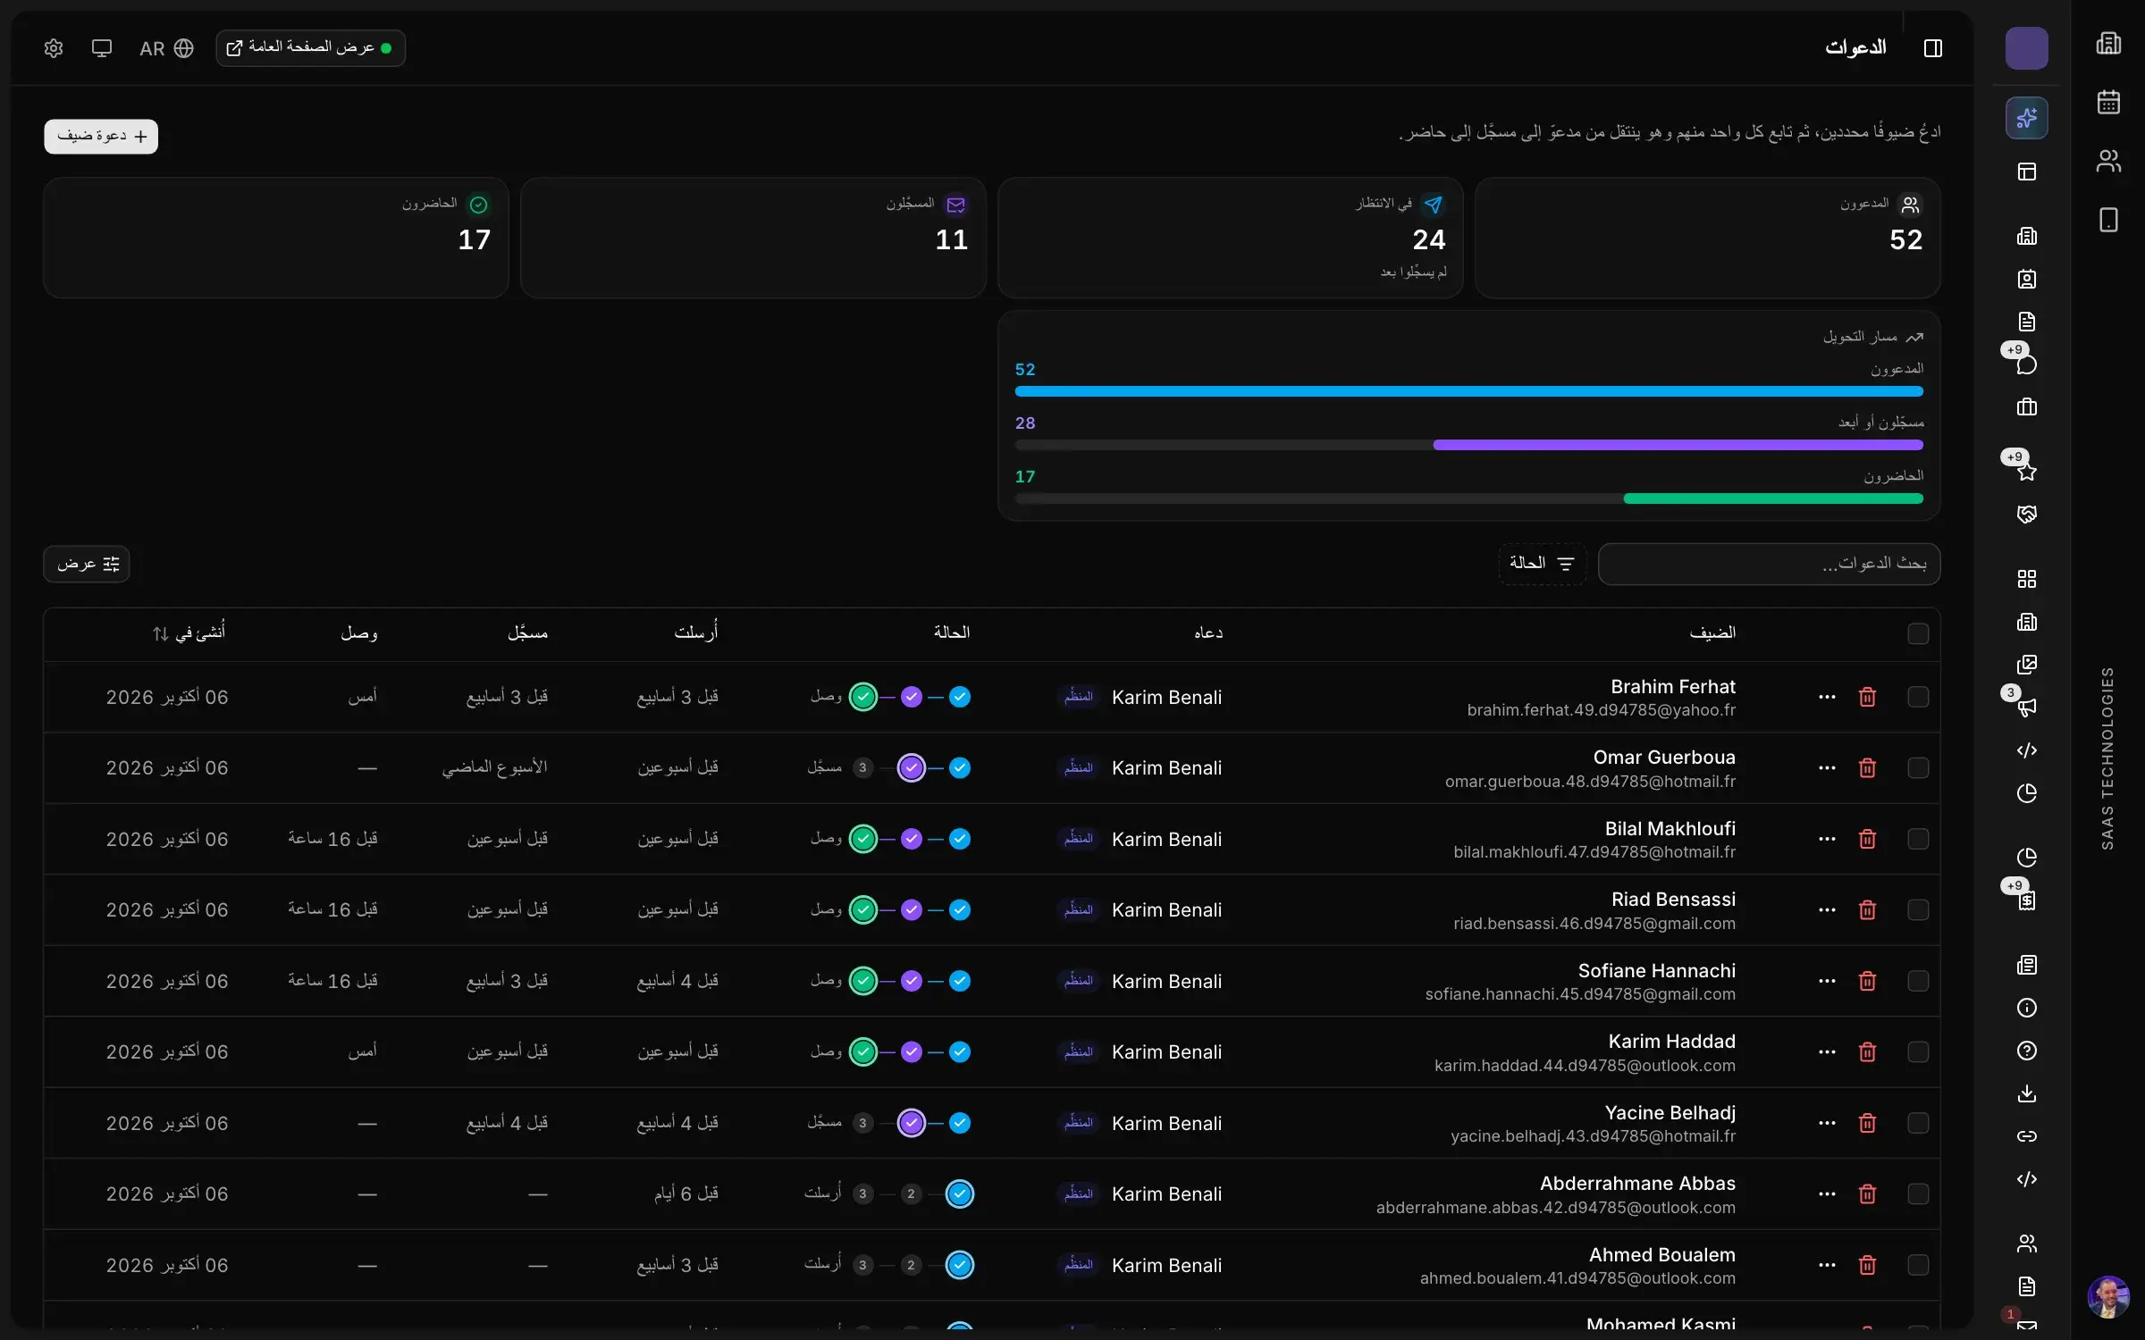Toggle the sidebar panel icon beside الدعوات title

click(1933, 48)
